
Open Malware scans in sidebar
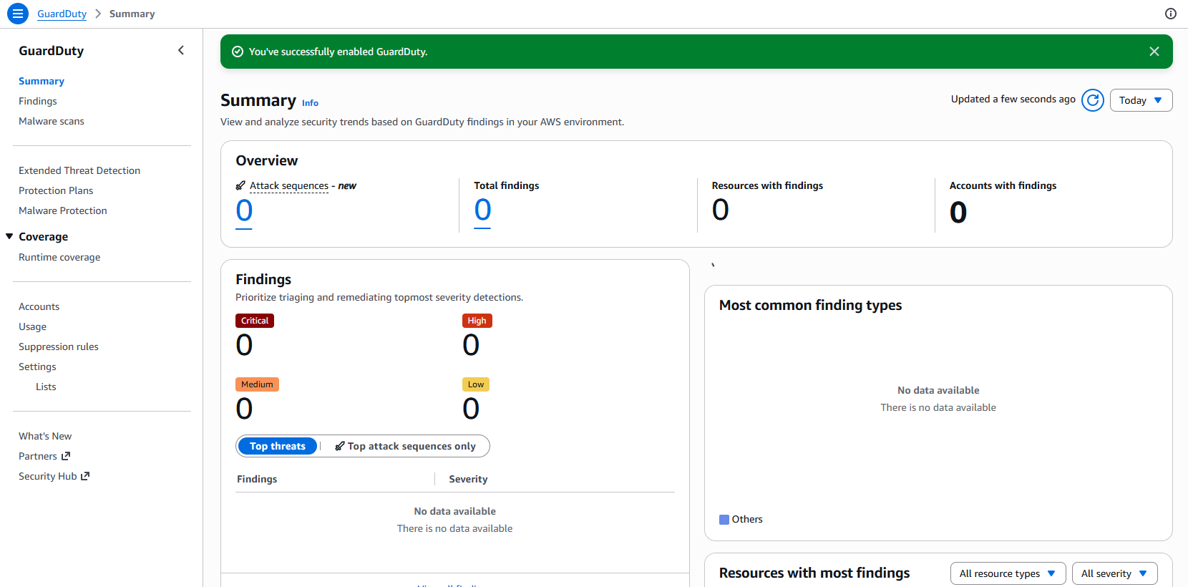(x=52, y=121)
